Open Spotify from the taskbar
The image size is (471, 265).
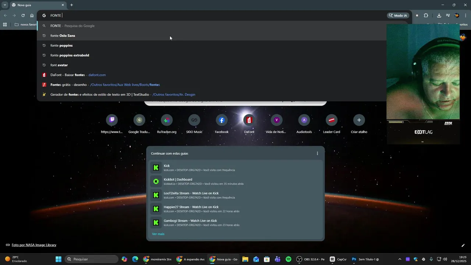tap(288, 259)
